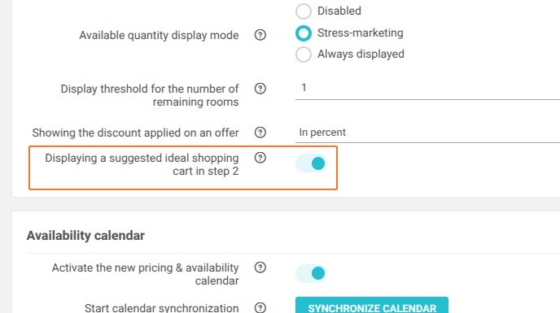Click the remaining rooms threshold input field
560x313 pixels.
[427, 88]
